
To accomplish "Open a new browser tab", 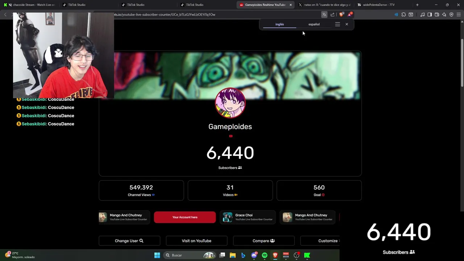I will 417,5.
